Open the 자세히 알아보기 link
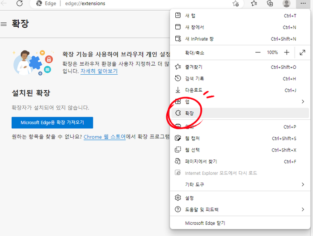The height and width of the screenshot is (236, 313). 99,71
